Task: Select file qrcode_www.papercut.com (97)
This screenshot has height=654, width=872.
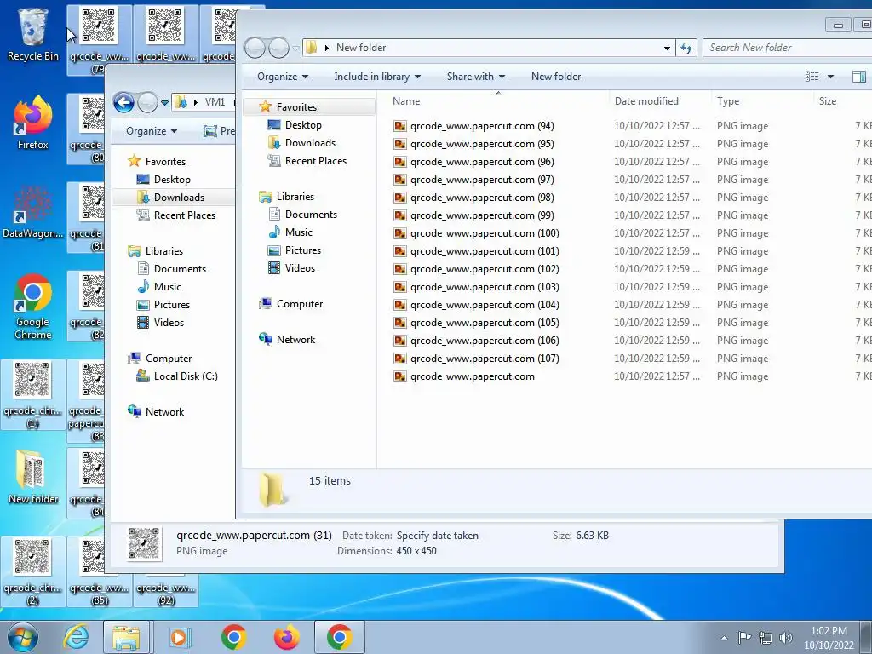Action: pos(482,180)
